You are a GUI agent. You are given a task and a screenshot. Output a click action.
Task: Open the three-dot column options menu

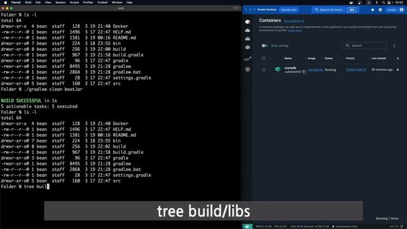click(394, 46)
